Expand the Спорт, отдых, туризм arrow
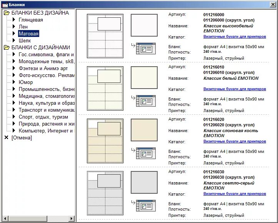The width and height of the screenshot is (278, 223). click(x=14, y=117)
